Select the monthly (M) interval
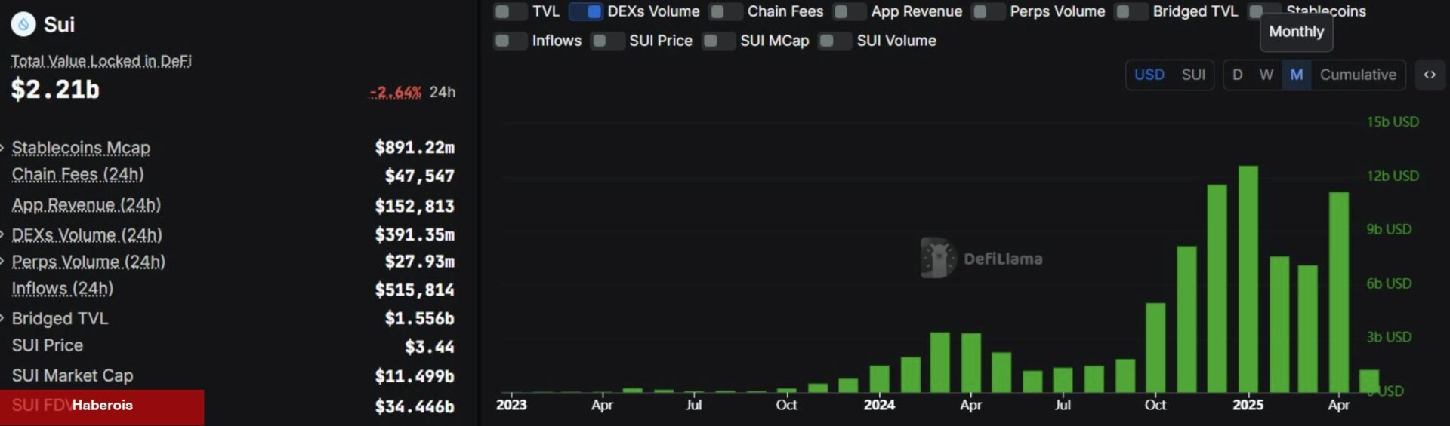The width and height of the screenshot is (1450, 426). click(1297, 75)
